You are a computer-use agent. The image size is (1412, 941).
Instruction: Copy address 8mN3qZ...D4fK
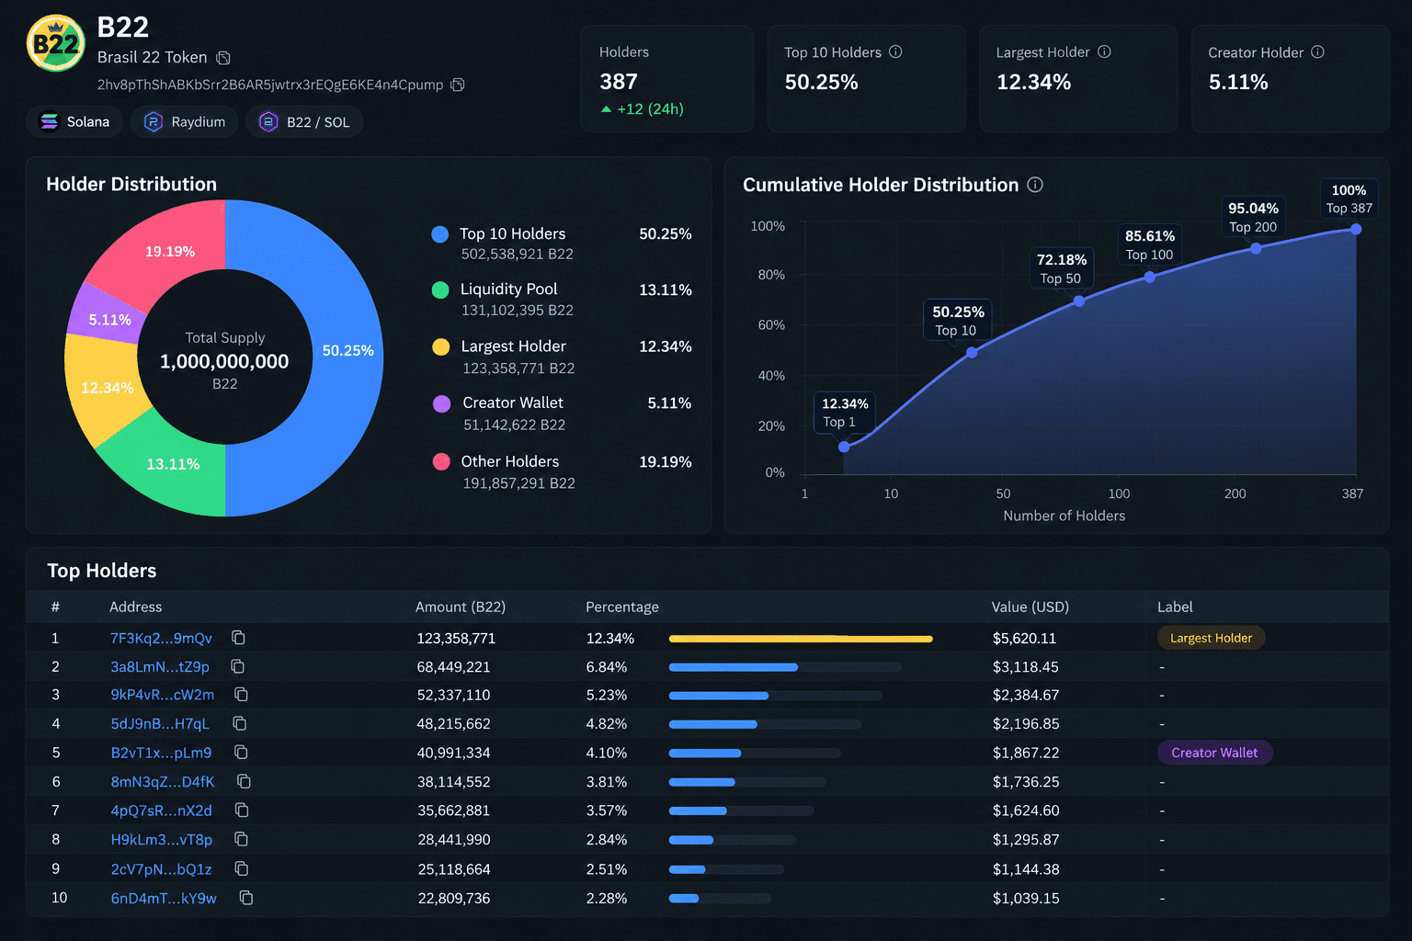click(244, 781)
